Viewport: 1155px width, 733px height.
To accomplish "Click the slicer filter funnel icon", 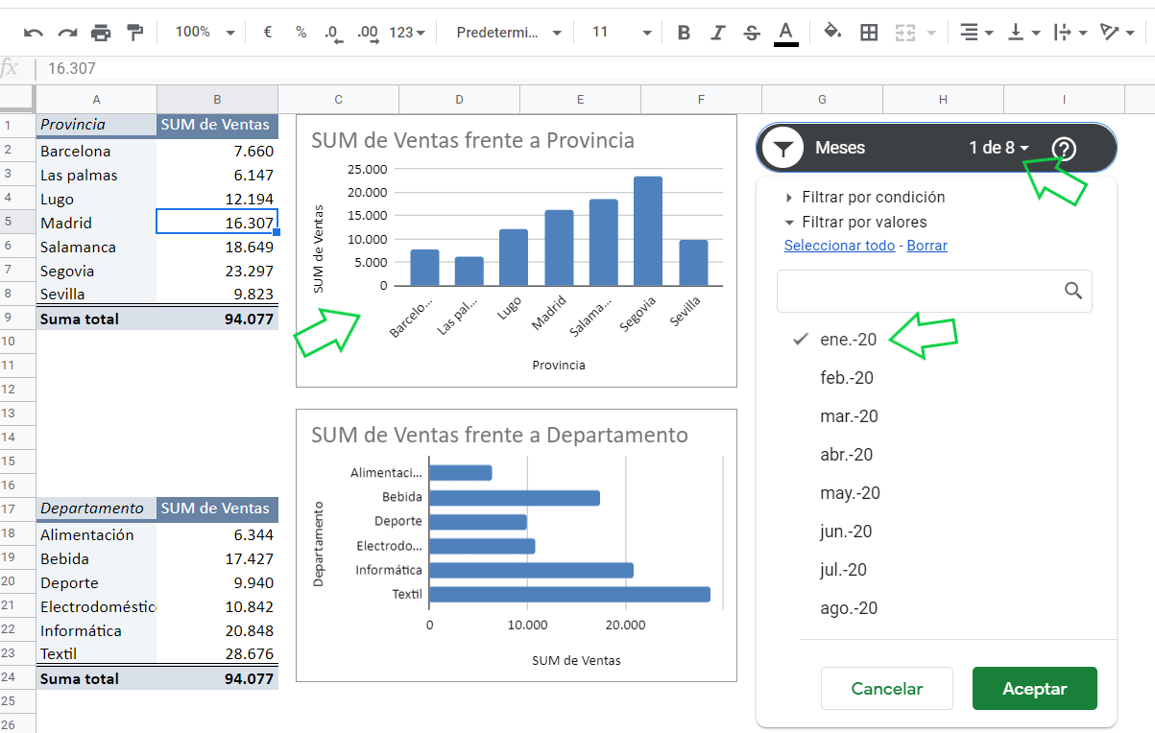I will 784,148.
